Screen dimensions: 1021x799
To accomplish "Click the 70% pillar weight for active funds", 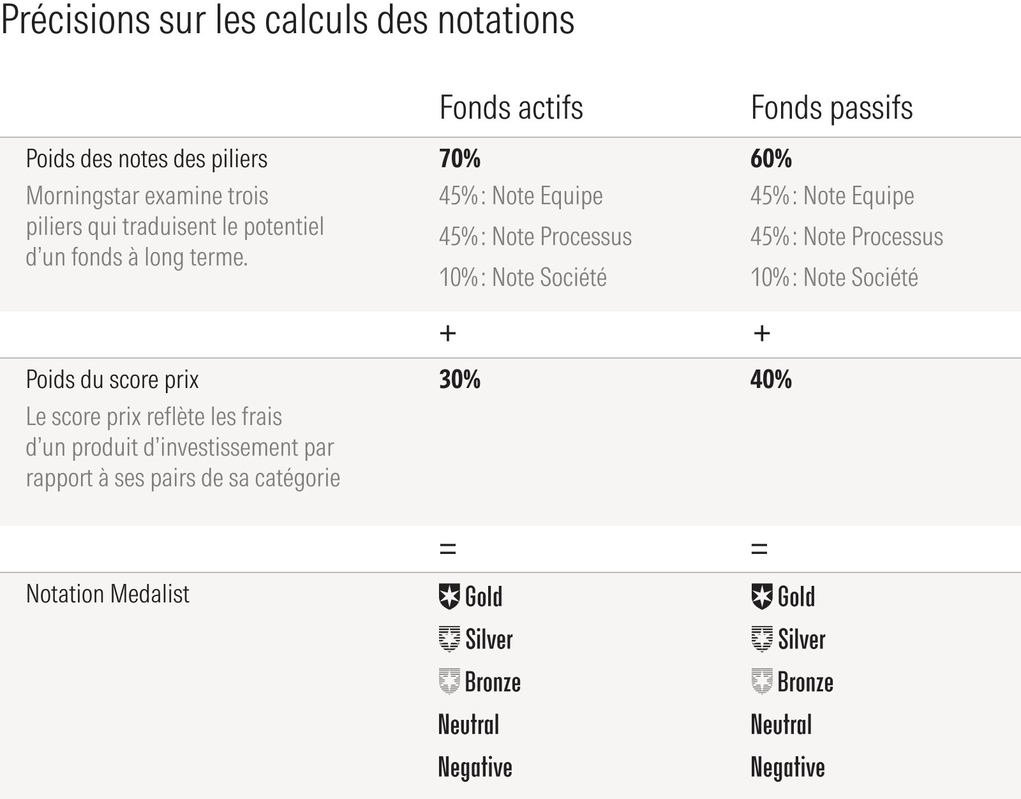I will click(x=459, y=159).
